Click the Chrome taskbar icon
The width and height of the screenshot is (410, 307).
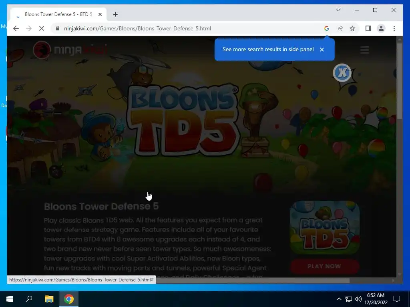click(69, 299)
